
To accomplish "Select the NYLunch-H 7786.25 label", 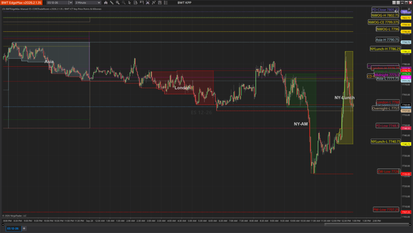I will click(385, 49).
